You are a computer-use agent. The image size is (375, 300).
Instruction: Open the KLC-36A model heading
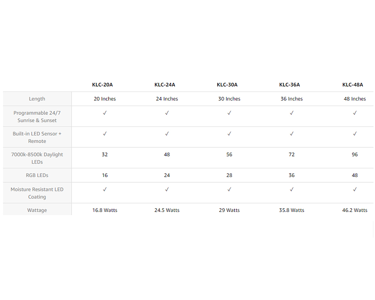click(289, 85)
